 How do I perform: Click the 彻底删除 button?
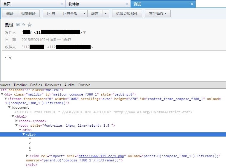[x=28, y=13]
